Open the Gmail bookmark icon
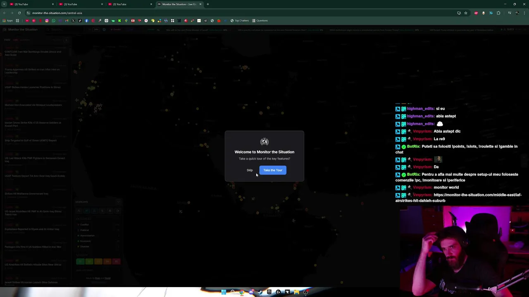 coord(67,21)
